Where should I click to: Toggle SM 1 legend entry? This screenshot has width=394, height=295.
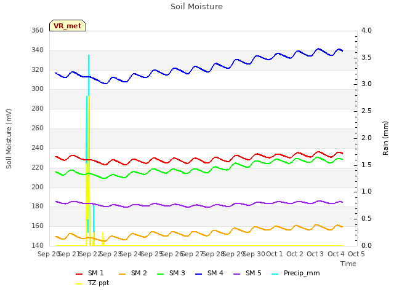pyautogui.click(x=90, y=273)
